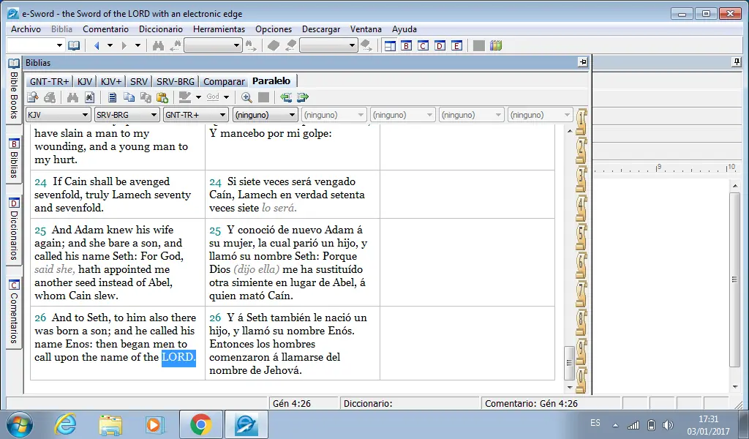This screenshot has width=749, height=439.
Task: Toggle auto-hide pin on Biblias panel
Action: [583, 62]
